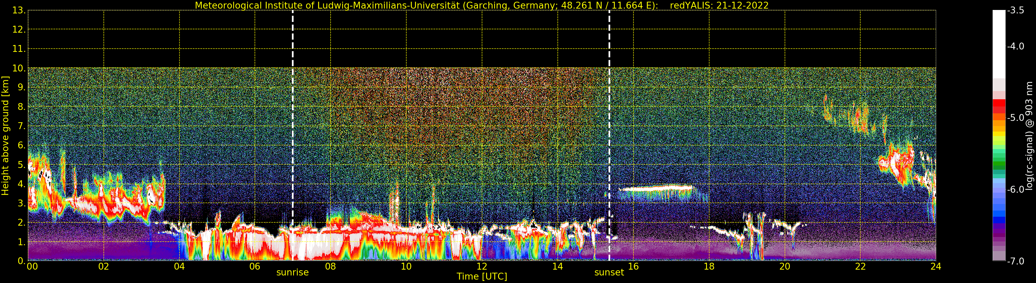
Task: Click colorbar tick label -4.0
Action: click(1016, 47)
